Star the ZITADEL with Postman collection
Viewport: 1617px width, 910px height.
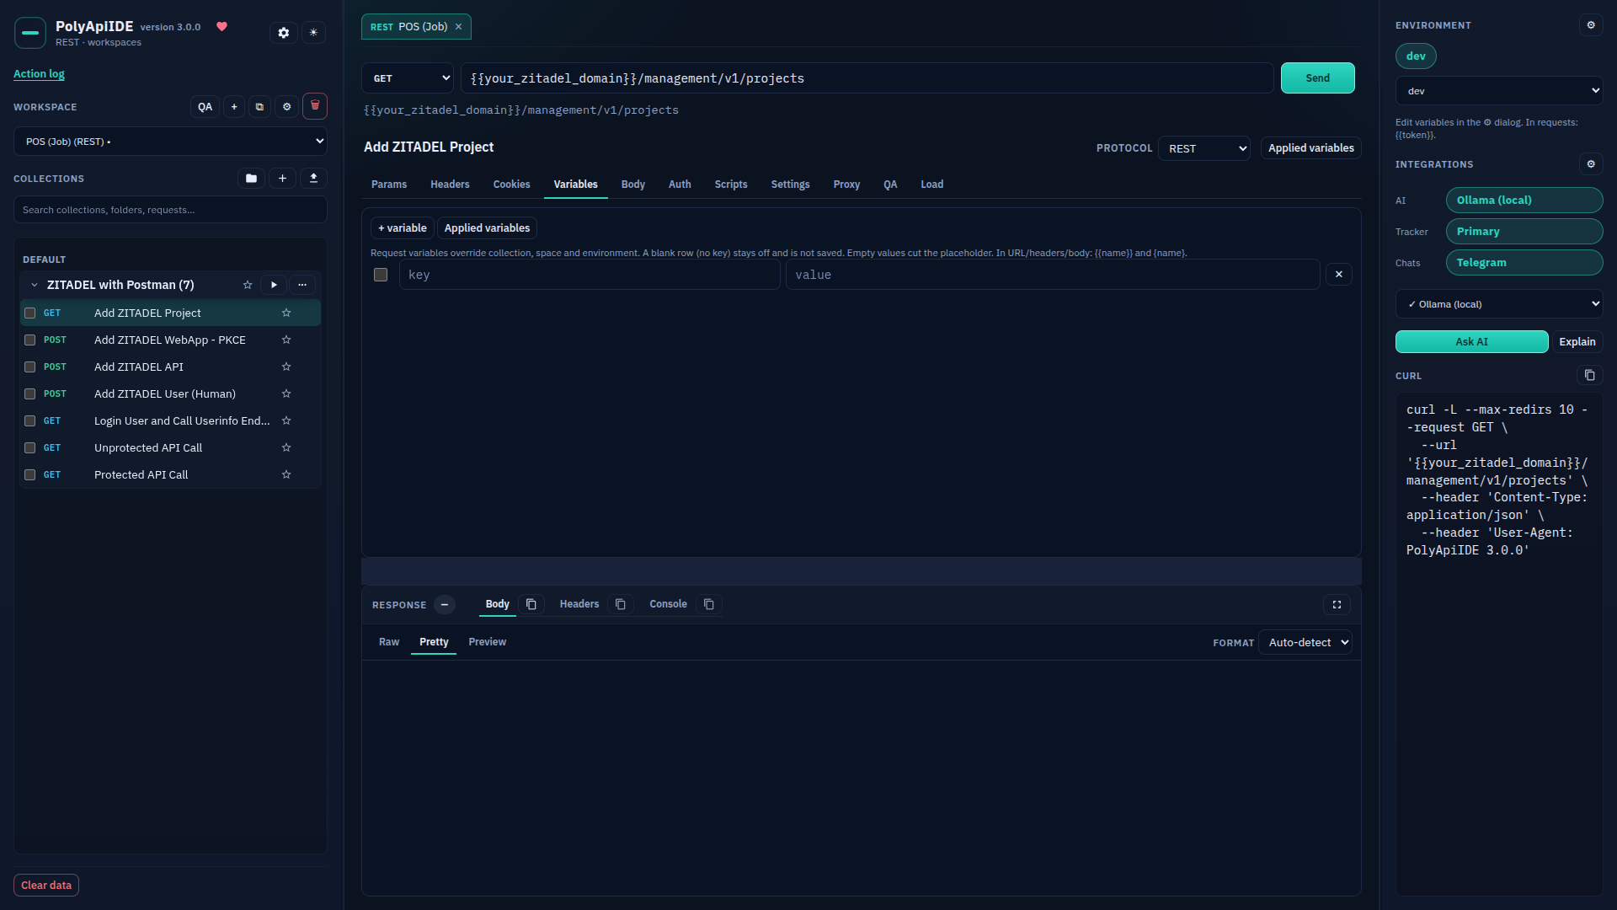tap(248, 285)
